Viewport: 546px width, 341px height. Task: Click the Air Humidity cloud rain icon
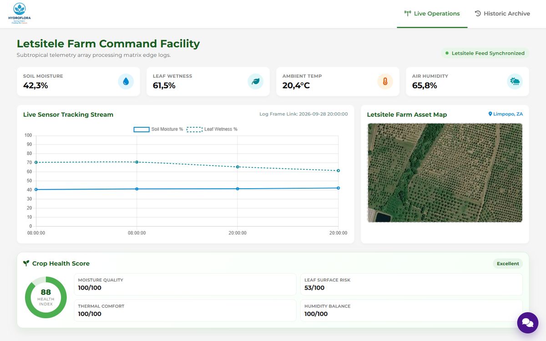tap(515, 81)
